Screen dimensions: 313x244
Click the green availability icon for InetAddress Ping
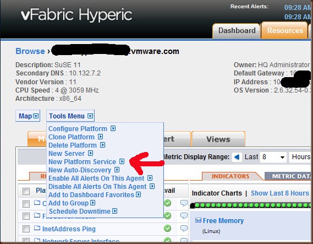(167, 228)
